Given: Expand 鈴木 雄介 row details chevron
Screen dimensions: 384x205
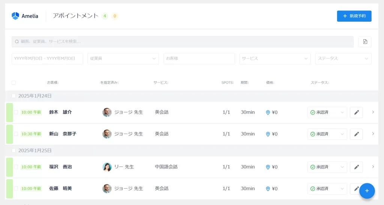Looking at the screenshot, I should click(373, 112).
